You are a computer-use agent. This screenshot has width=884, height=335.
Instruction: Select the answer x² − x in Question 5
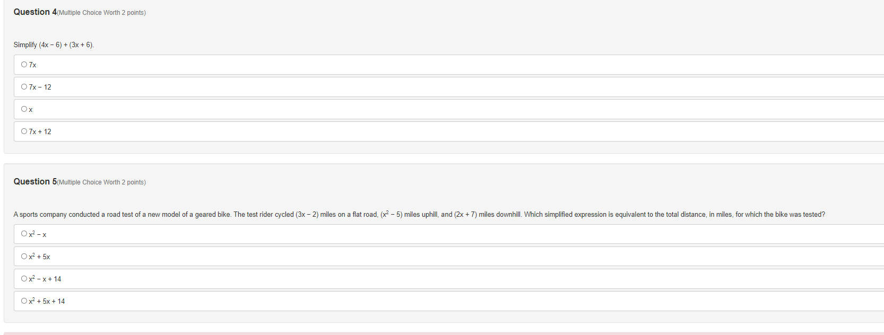point(24,233)
